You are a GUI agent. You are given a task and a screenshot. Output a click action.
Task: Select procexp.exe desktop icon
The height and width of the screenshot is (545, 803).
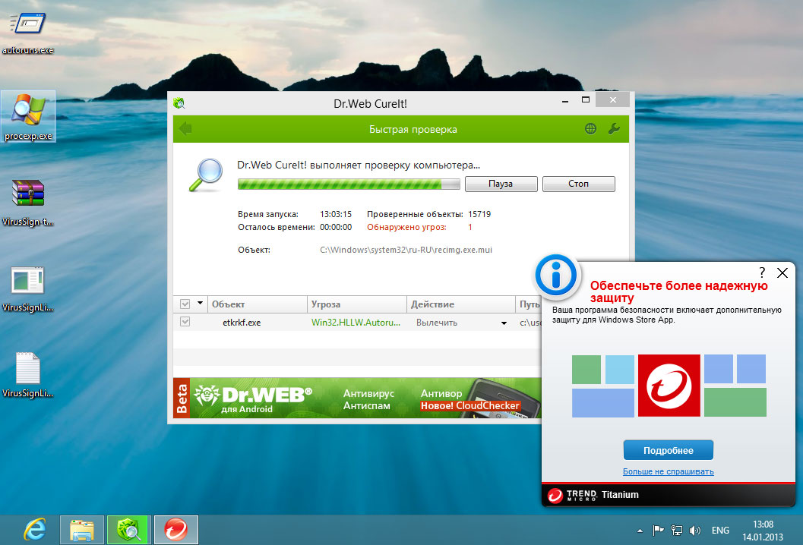[27, 117]
